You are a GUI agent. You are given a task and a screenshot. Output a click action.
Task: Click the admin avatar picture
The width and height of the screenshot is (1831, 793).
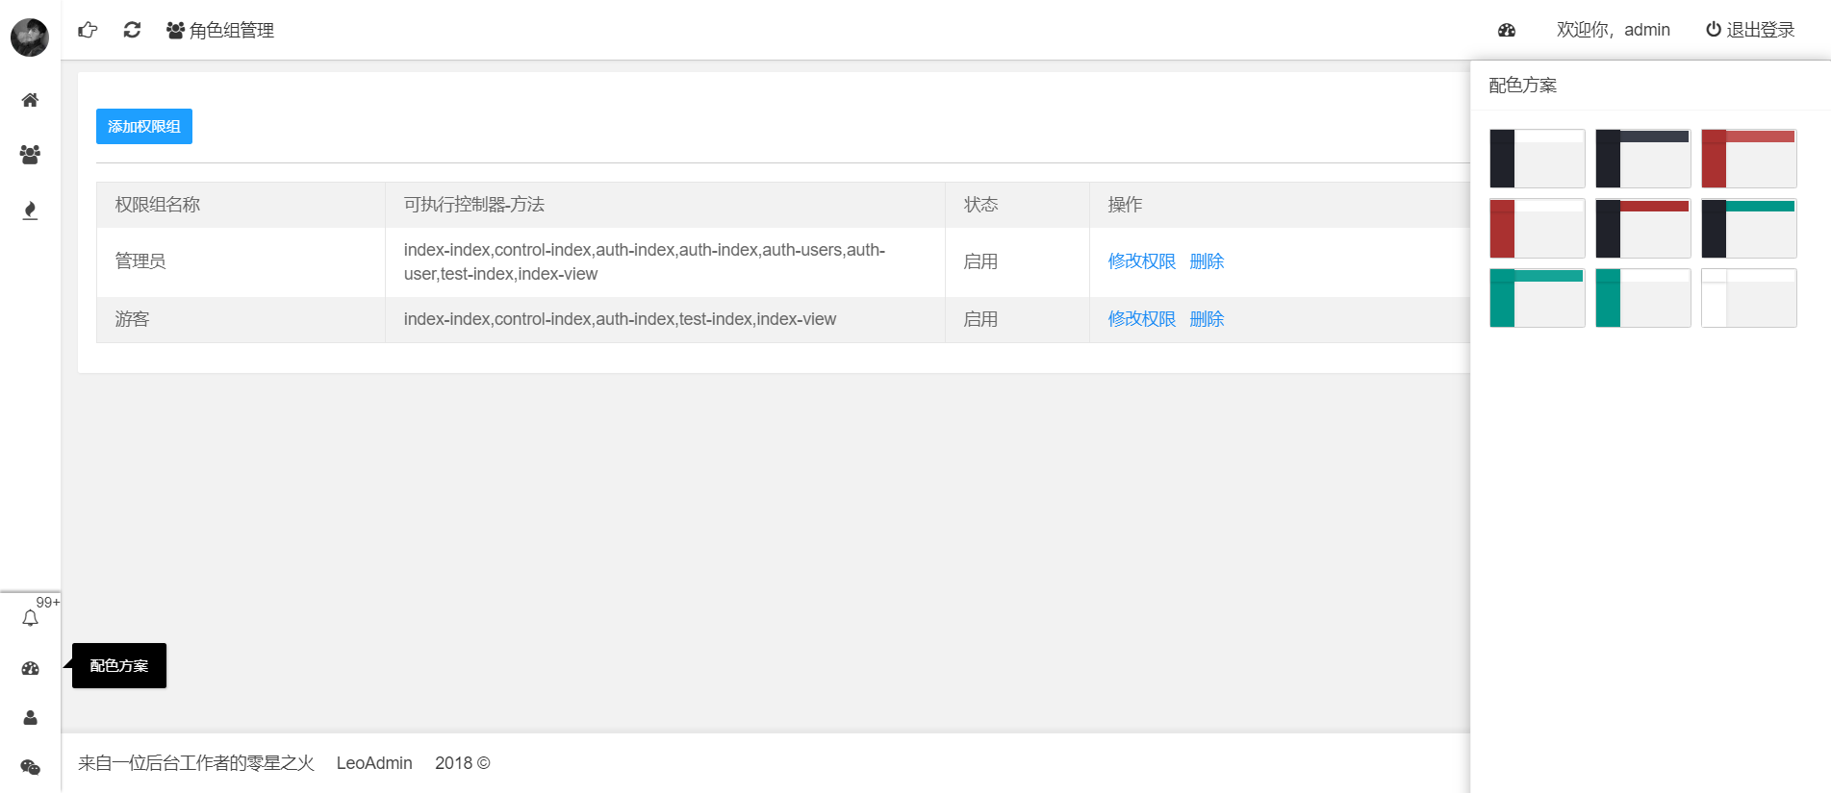coord(30,37)
